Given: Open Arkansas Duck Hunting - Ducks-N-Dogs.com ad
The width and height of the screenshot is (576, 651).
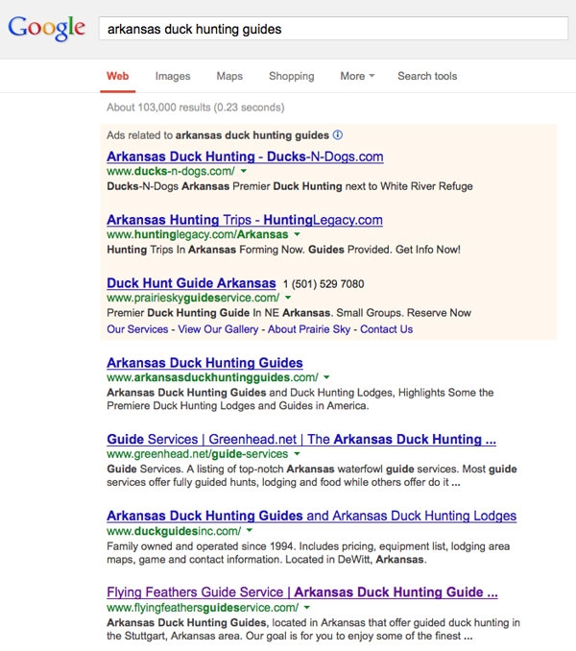Looking at the screenshot, I should [x=245, y=157].
